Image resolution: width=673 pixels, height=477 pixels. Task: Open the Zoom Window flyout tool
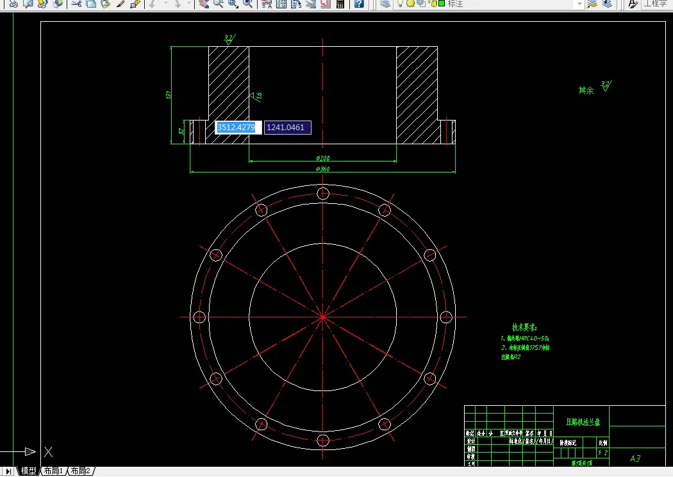(x=233, y=4)
